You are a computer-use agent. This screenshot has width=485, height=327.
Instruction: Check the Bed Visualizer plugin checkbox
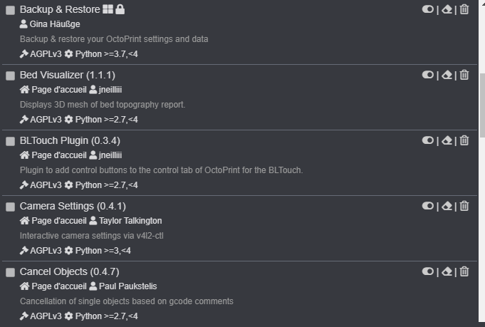click(11, 76)
